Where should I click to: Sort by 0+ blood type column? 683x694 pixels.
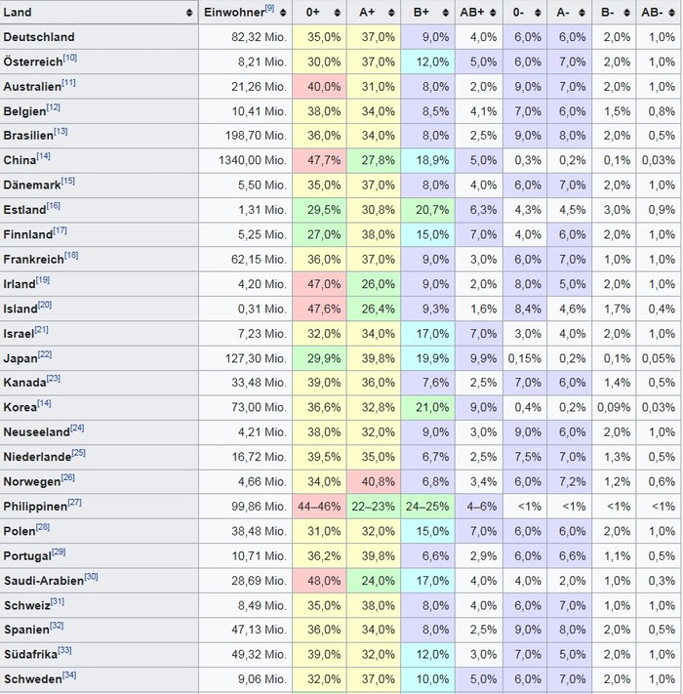337,13
